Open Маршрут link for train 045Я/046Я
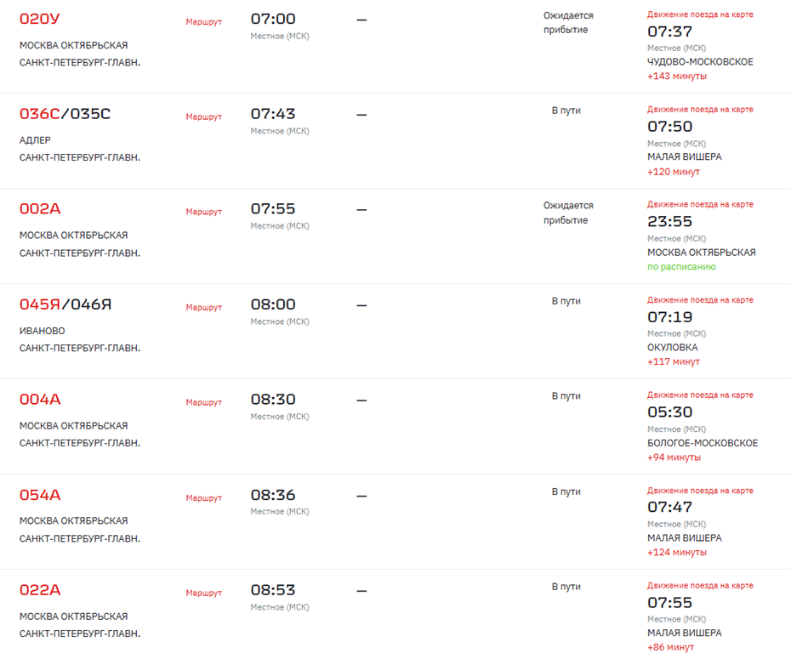The height and width of the screenshot is (659, 791). [x=203, y=307]
